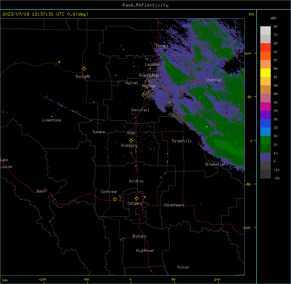Select the yellow diamond marker below RedDeer
The width and height of the screenshot is (291, 284).
click(144, 95)
